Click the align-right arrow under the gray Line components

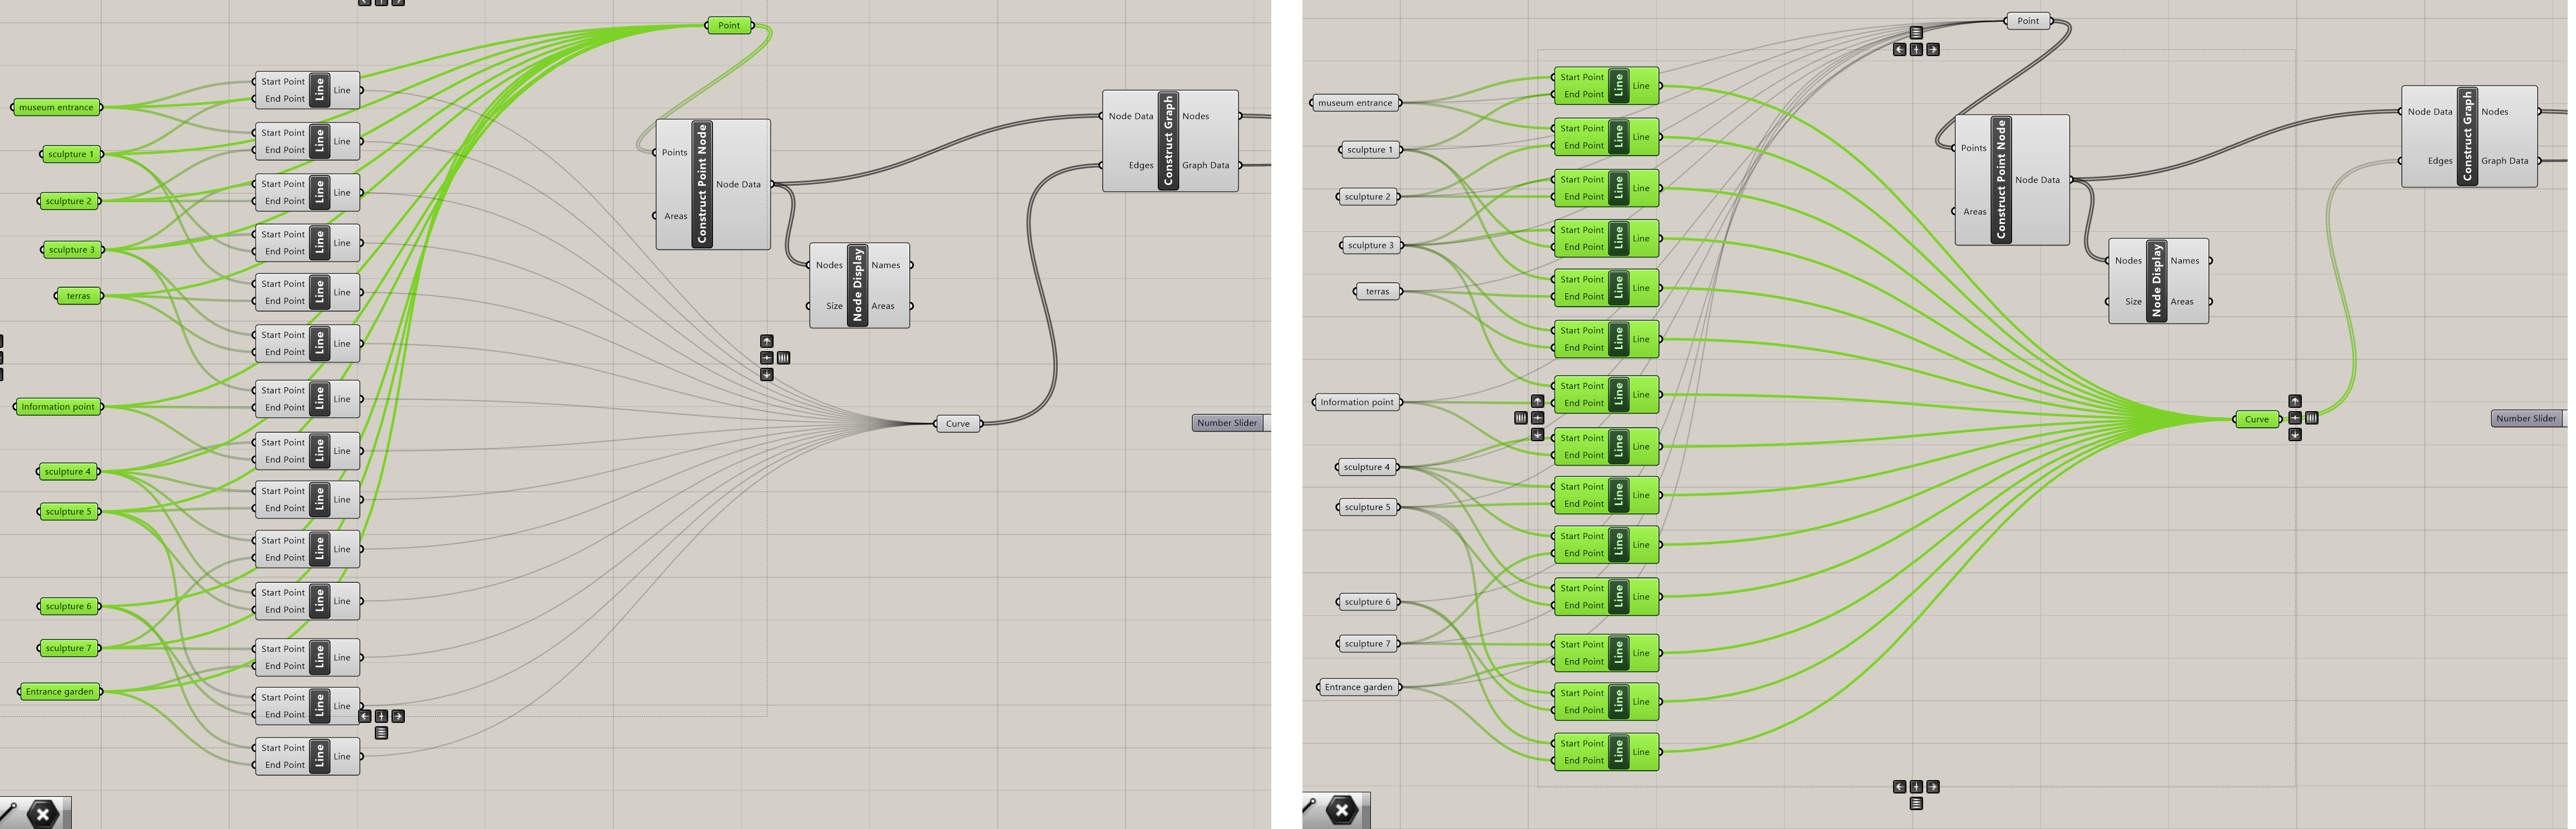click(x=398, y=716)
